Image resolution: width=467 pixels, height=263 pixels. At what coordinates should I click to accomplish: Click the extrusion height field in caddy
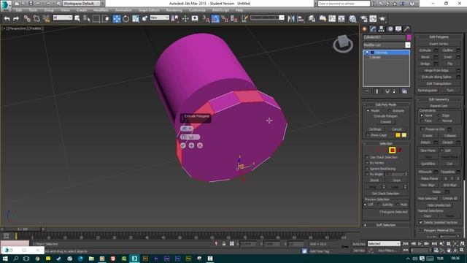[190, 137]
